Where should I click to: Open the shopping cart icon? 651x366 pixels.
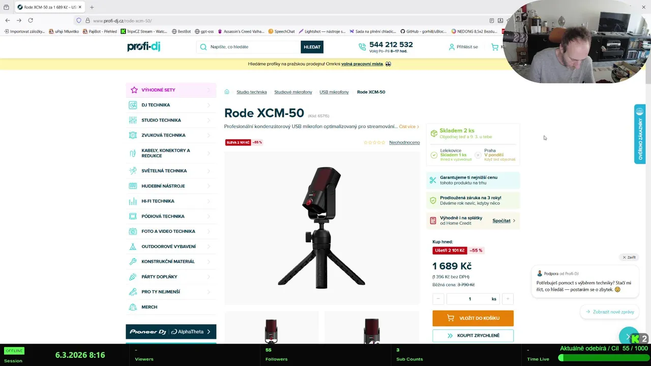point(495,47)
